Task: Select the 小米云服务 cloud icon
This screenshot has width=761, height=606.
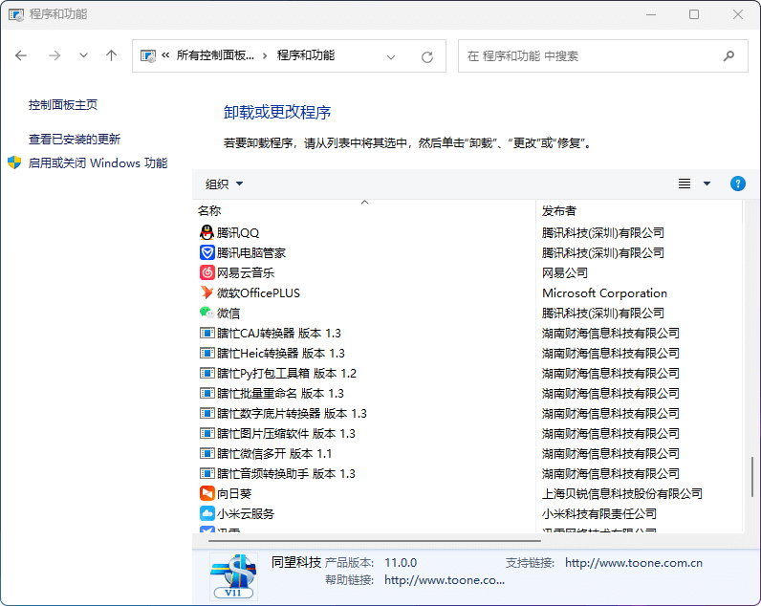Action: [x=207, y=513]
